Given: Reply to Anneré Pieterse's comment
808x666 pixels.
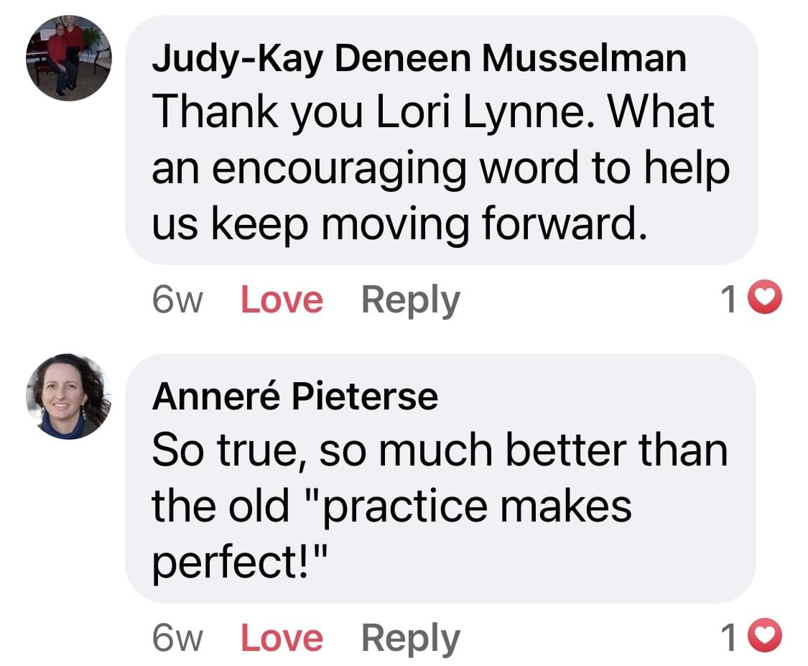Looking at the screenshot, I should tap(410, 637).
